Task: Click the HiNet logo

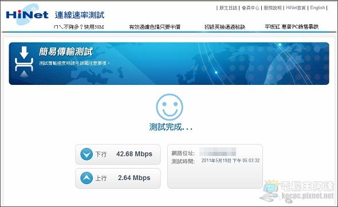Action: tap(27, 14)
